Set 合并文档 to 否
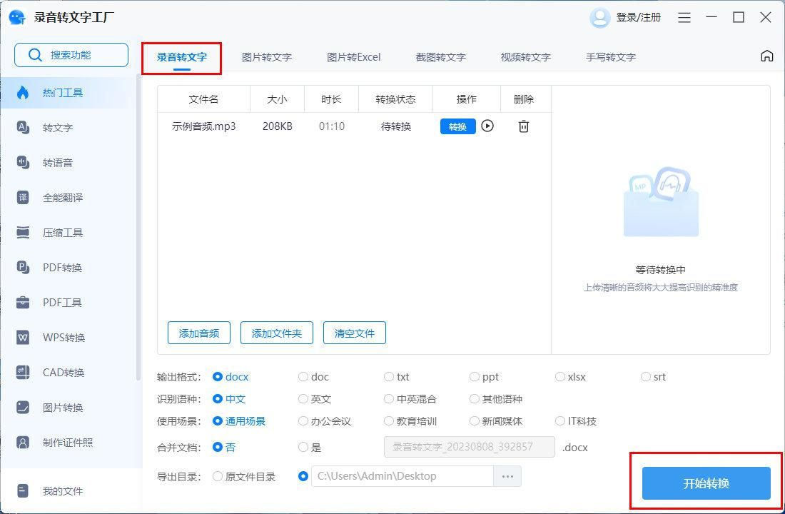This screenshot has width=785, height=514. point(224,447)
